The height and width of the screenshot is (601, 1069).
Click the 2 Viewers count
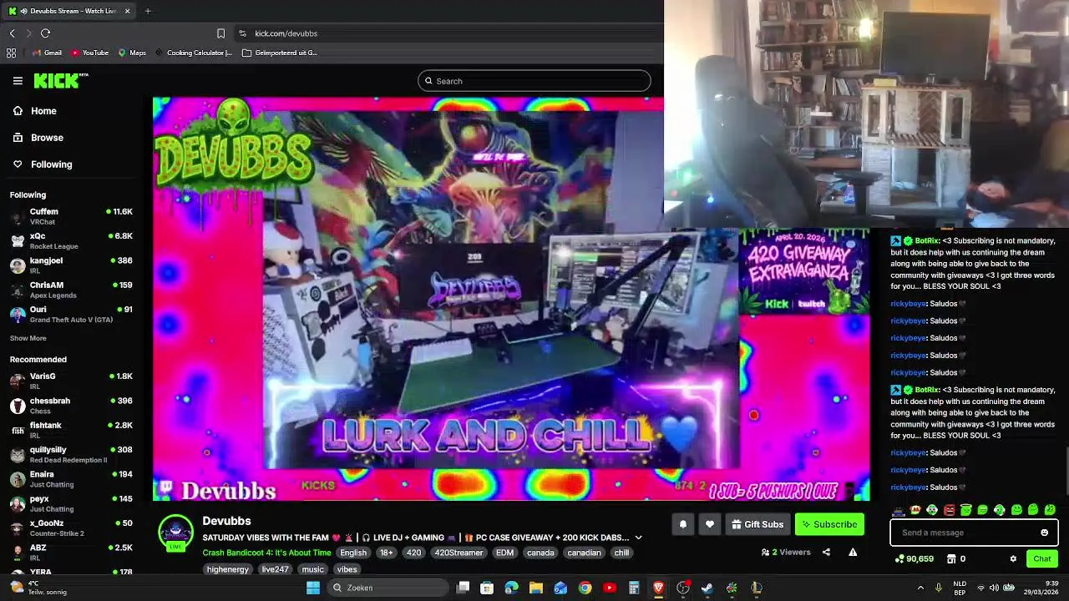[x=786, y=552]
